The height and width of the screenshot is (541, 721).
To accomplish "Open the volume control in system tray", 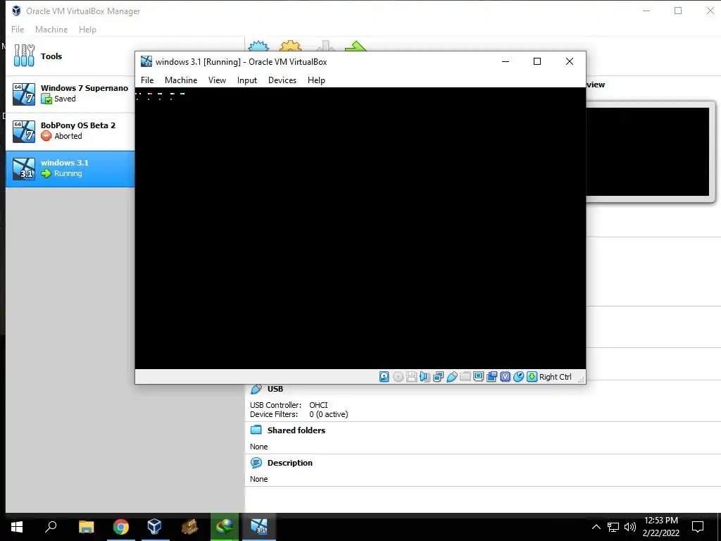I will tap(630, 527).
